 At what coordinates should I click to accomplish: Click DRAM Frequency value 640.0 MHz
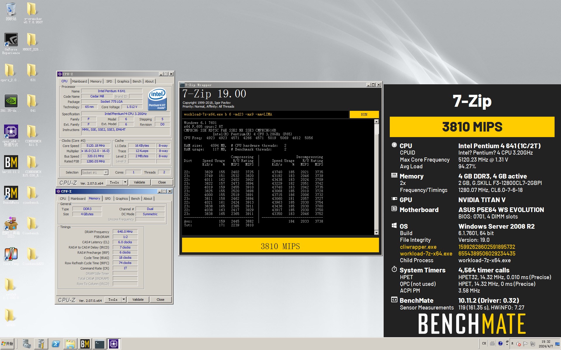tap(125, 232)
